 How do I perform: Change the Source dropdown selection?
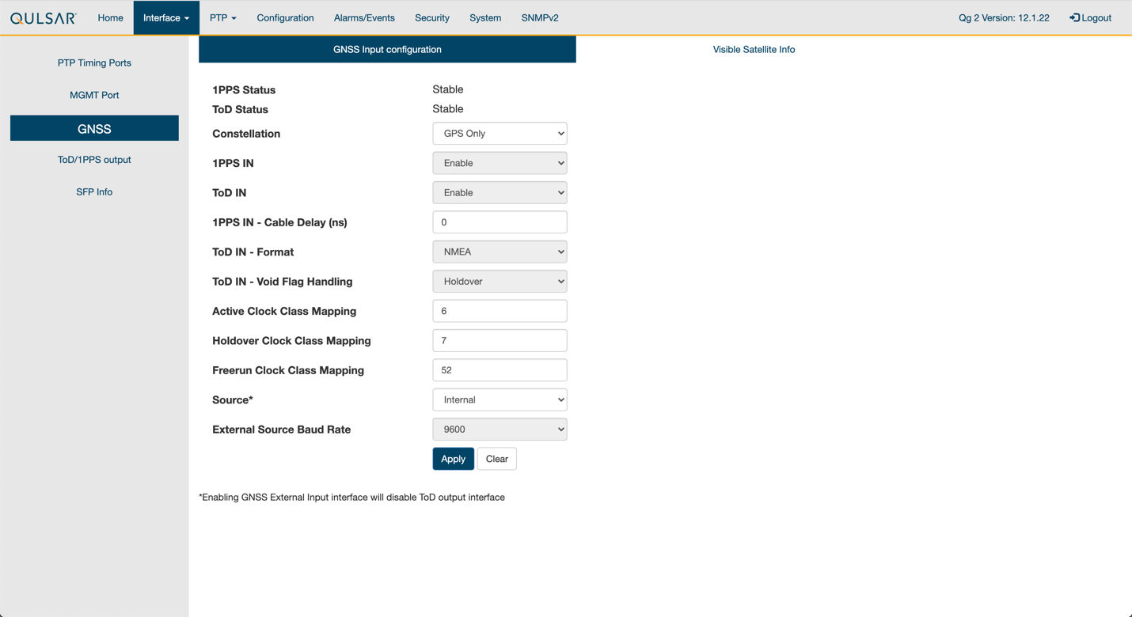tap(500, 399)
